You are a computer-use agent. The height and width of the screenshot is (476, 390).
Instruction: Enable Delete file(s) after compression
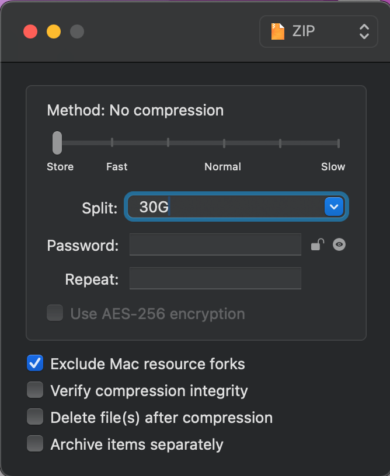[x=35, y=417]
